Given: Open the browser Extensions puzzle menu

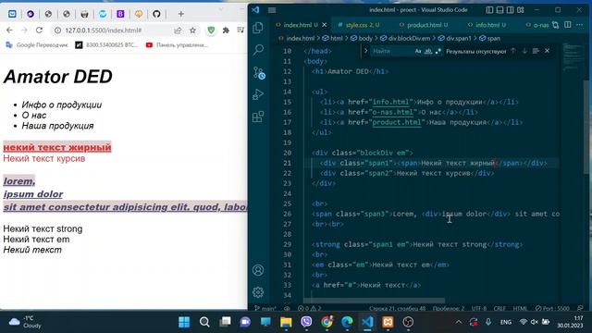Looking at the screenshot, I should 226,31.
